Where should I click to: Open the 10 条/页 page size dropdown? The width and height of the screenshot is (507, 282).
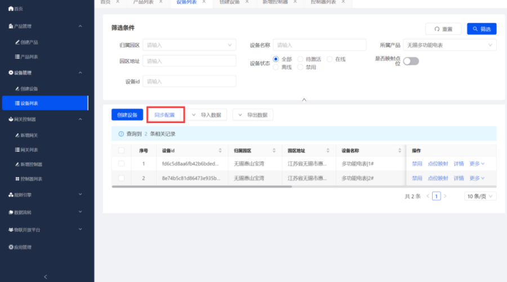(x=480, y=196)
